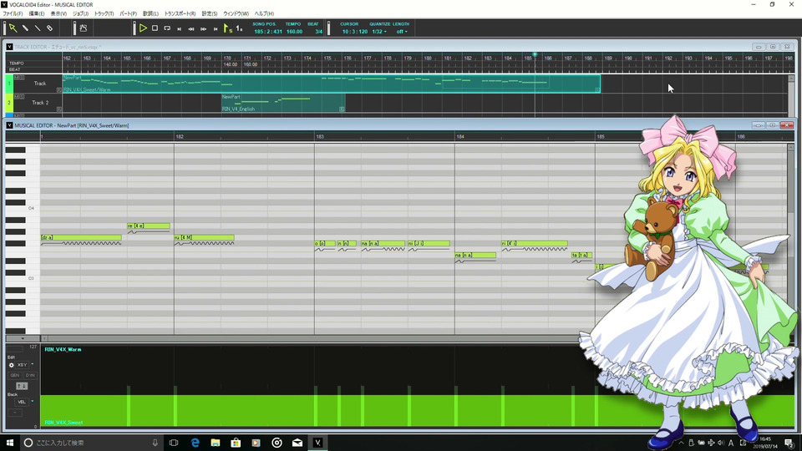This screenshot has width=802, height=451.
Task: Toggle the DYN parameter button
Action: (30, 375)
